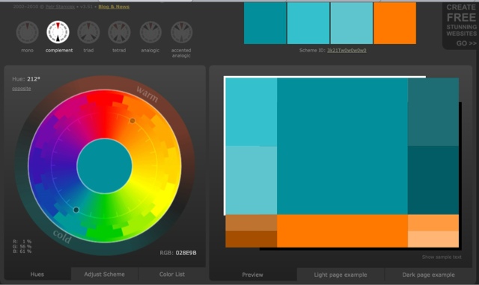This screenshot has height=285, width=479.
Task: Select the complement scheme icon
Action: [x=58, y=32]
